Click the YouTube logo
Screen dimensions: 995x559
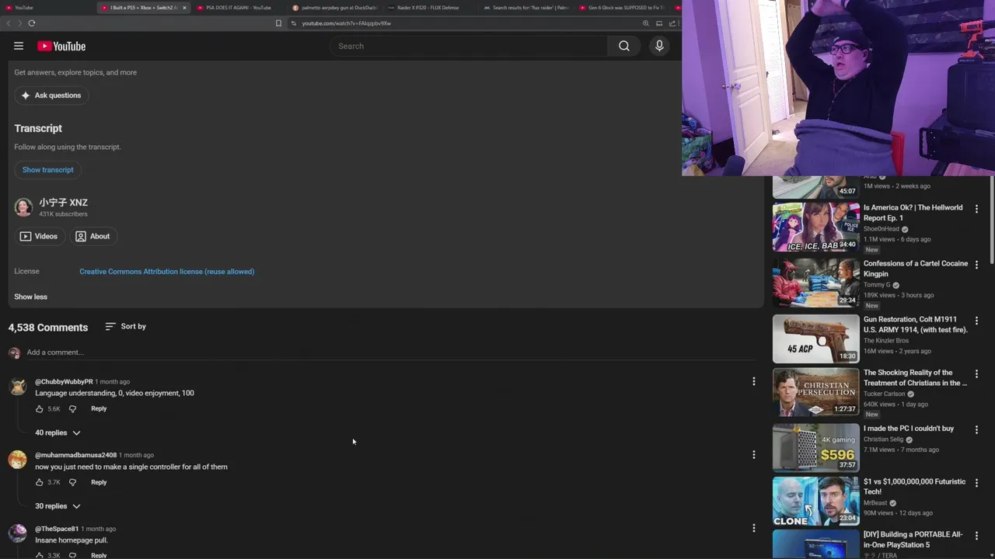(x=61, y=47)
